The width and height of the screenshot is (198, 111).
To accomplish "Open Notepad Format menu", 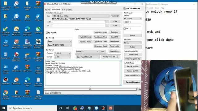I will point(150,8).
